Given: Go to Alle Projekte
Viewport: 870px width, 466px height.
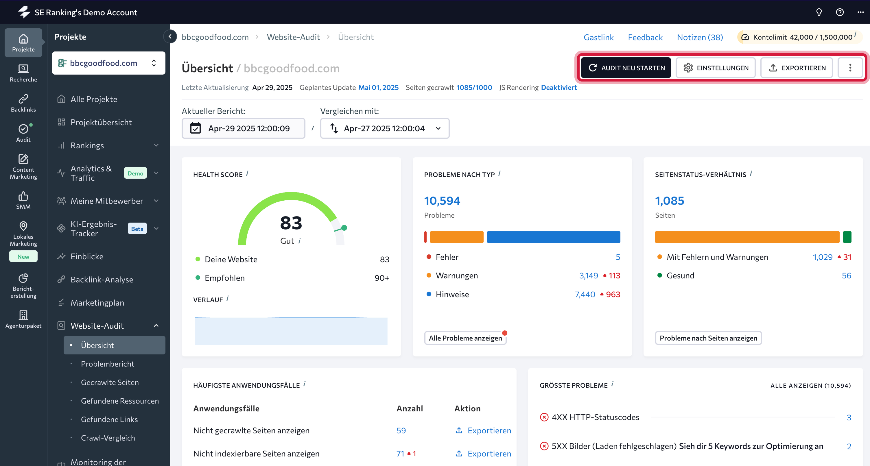Looking at the screenshot, I should click(x=93, y=99).
